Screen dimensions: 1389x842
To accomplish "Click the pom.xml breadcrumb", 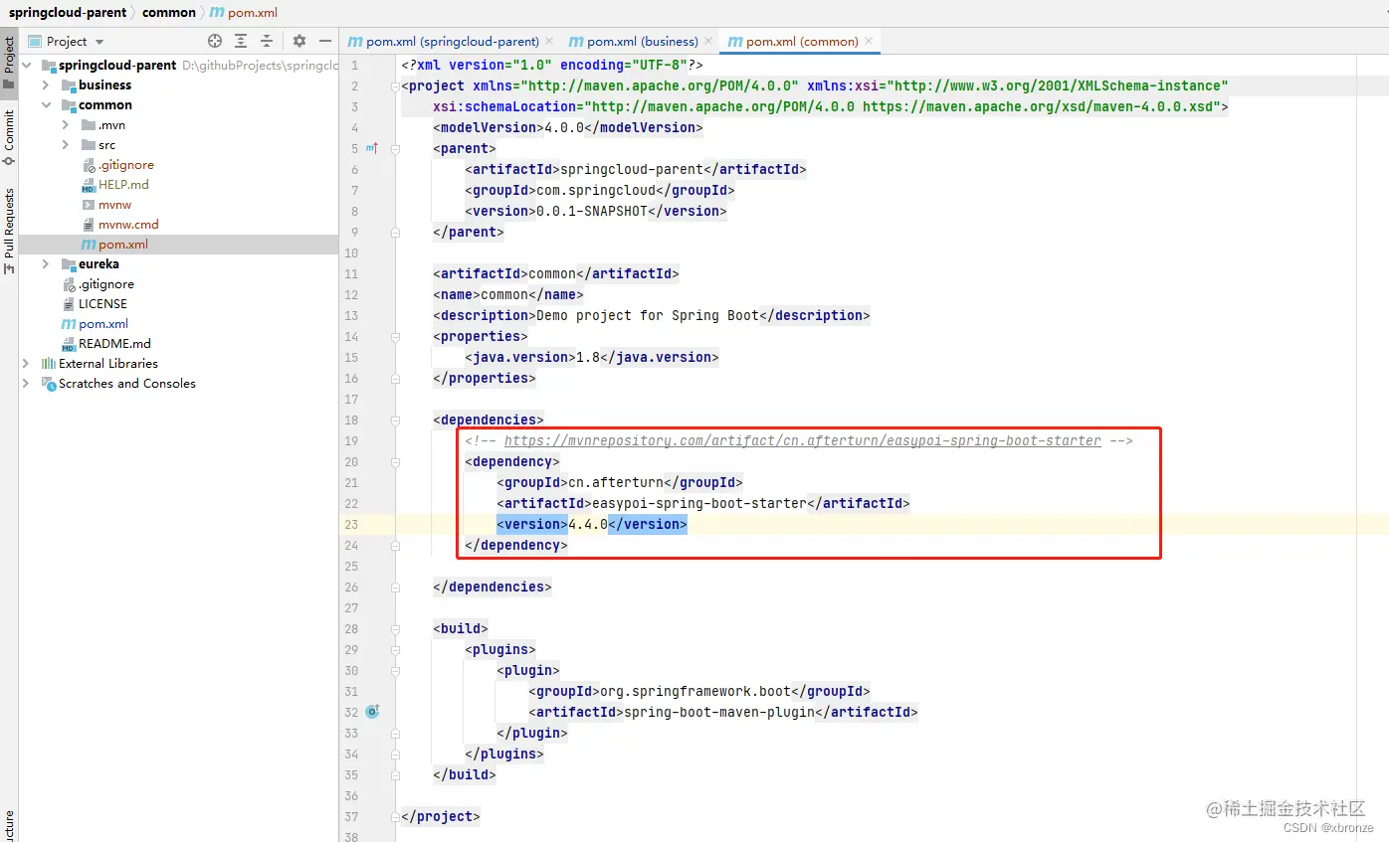I will (253, 13).
